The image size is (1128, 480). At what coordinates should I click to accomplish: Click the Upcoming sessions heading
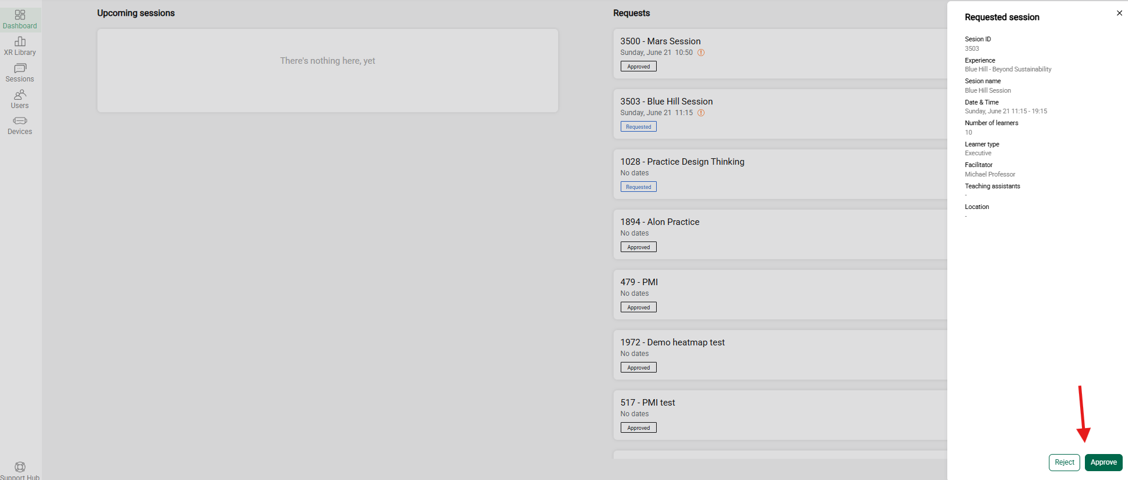[136, 13]
